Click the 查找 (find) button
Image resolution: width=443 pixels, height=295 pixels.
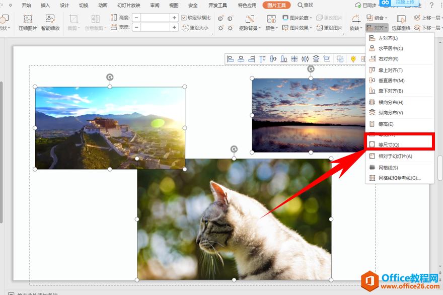(305, 6)
